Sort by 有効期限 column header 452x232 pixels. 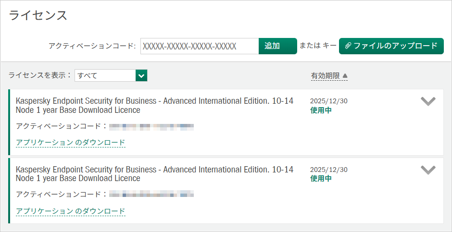[329, 76]
